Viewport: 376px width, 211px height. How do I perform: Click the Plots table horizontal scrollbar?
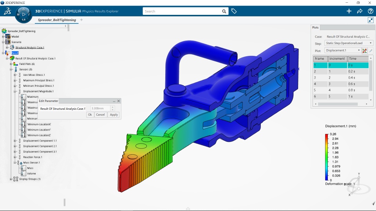click(338, 104)
